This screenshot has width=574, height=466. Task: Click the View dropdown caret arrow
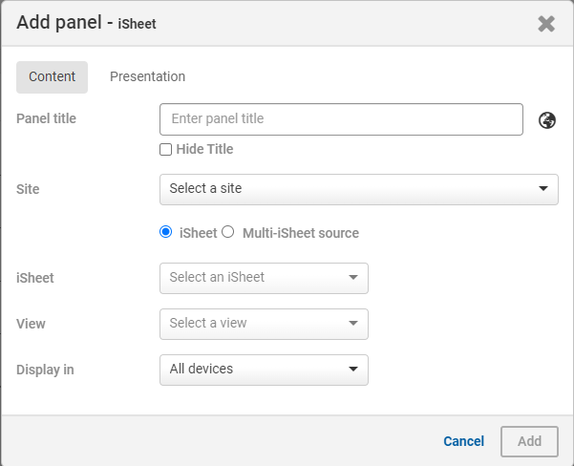click(x=352, y=324)
